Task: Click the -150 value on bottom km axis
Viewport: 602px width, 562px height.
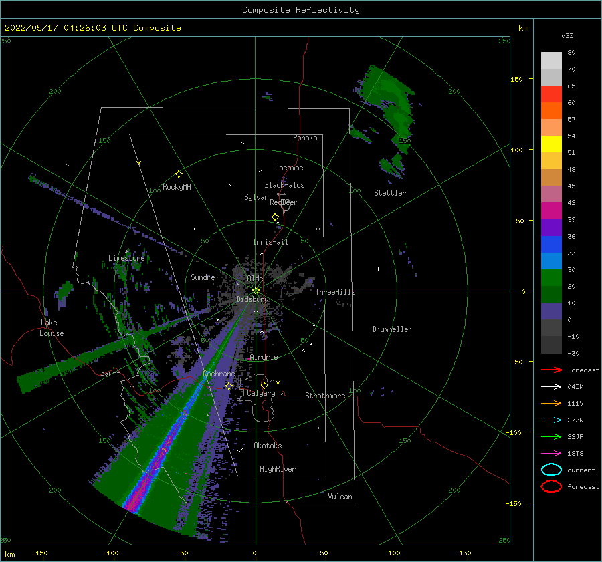Action: (39, 553)
